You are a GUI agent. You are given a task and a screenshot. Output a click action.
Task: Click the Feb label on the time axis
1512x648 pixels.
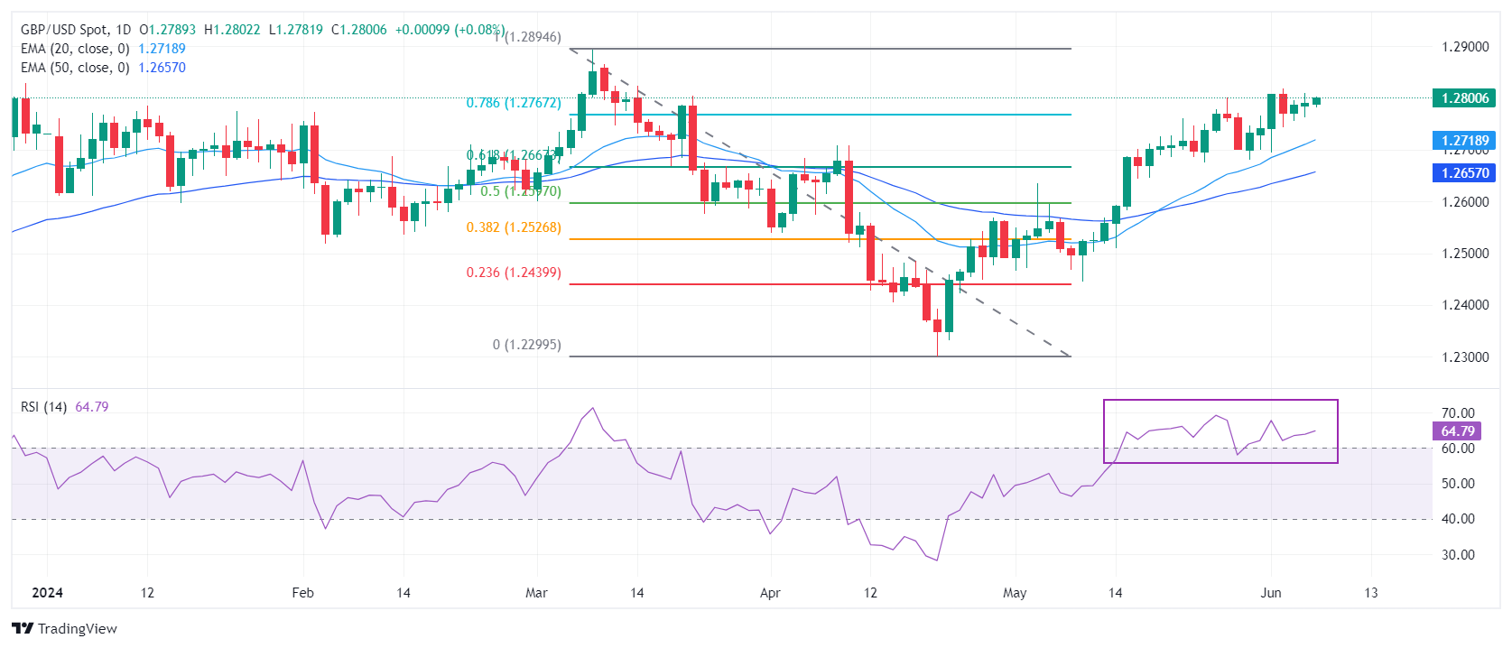point(303,593)
